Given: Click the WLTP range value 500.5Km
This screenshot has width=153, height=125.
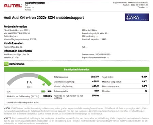Looking at the screenshot, I should point(48,96).
